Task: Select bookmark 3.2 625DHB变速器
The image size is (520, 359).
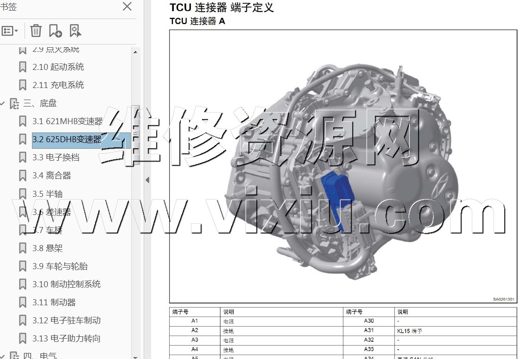Action: coord(67,139)
